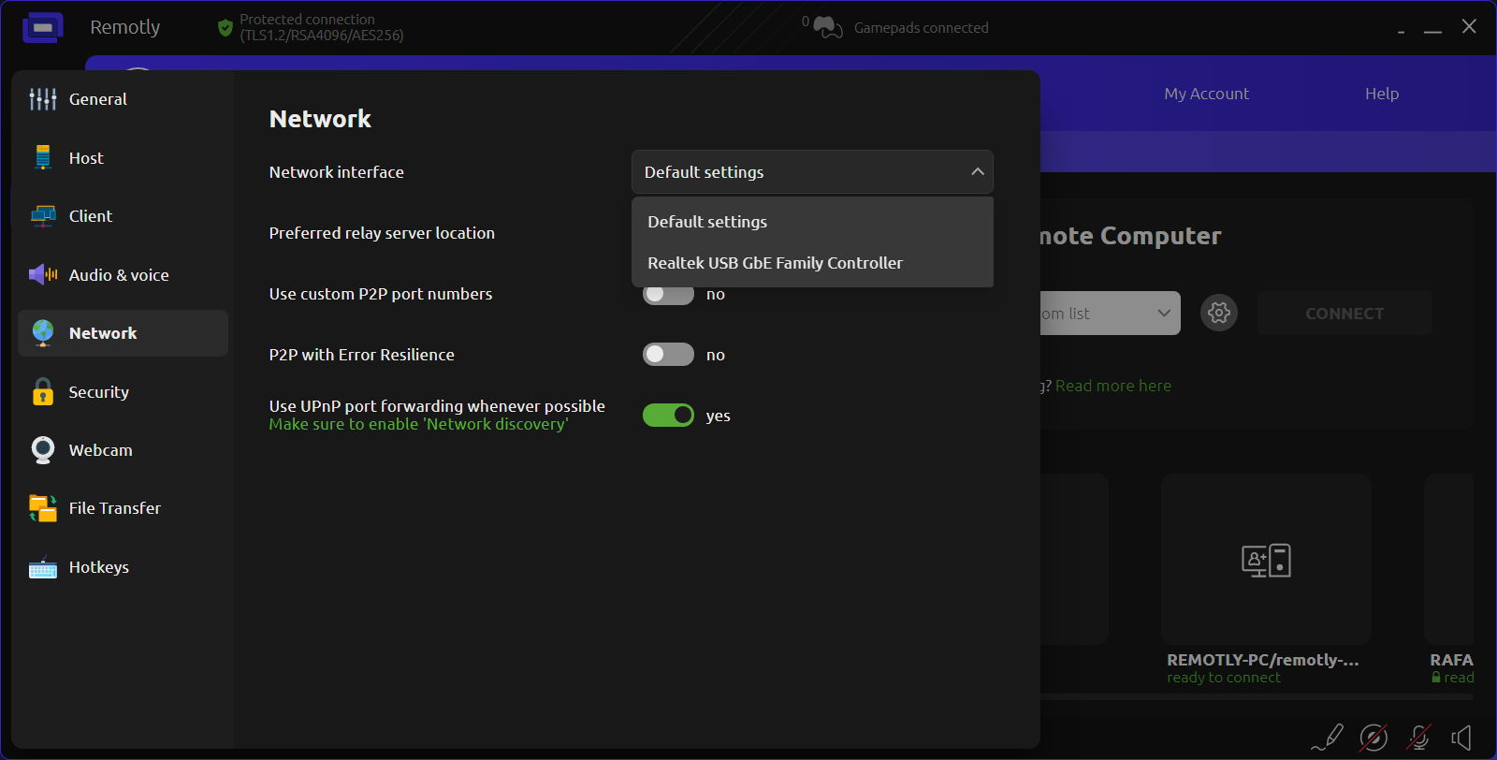Open Hotkeys keyboard icon

[x=42, y=567]
